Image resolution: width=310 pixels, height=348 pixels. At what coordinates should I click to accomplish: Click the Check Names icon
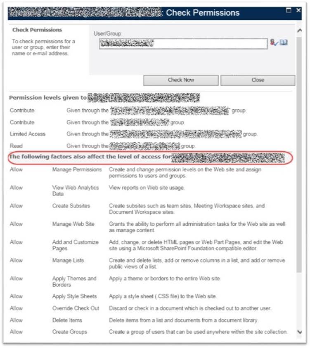[x=274, y=43]
